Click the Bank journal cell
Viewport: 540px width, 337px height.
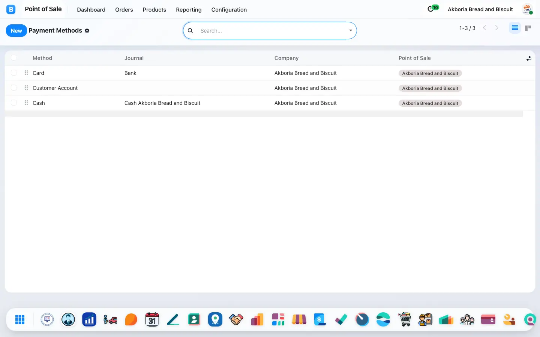130,73
